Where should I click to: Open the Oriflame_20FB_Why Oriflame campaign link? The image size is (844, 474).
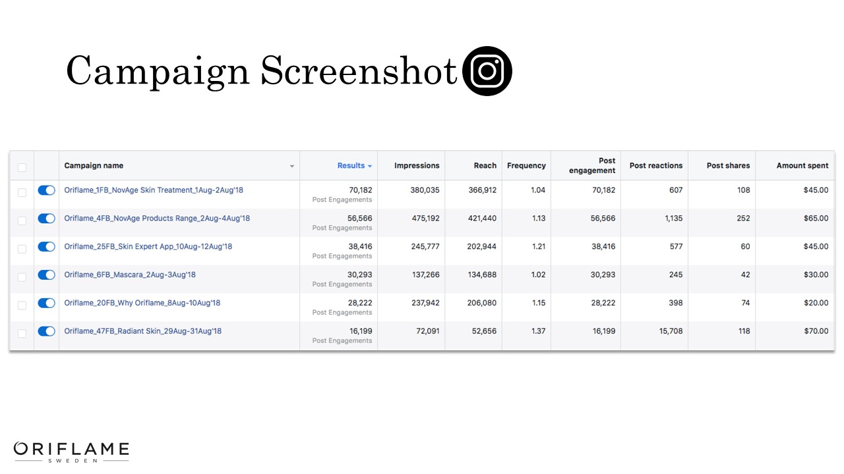[142, 303]
